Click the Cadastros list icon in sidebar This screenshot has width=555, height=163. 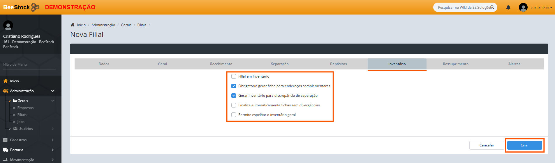tap(5, 140)
